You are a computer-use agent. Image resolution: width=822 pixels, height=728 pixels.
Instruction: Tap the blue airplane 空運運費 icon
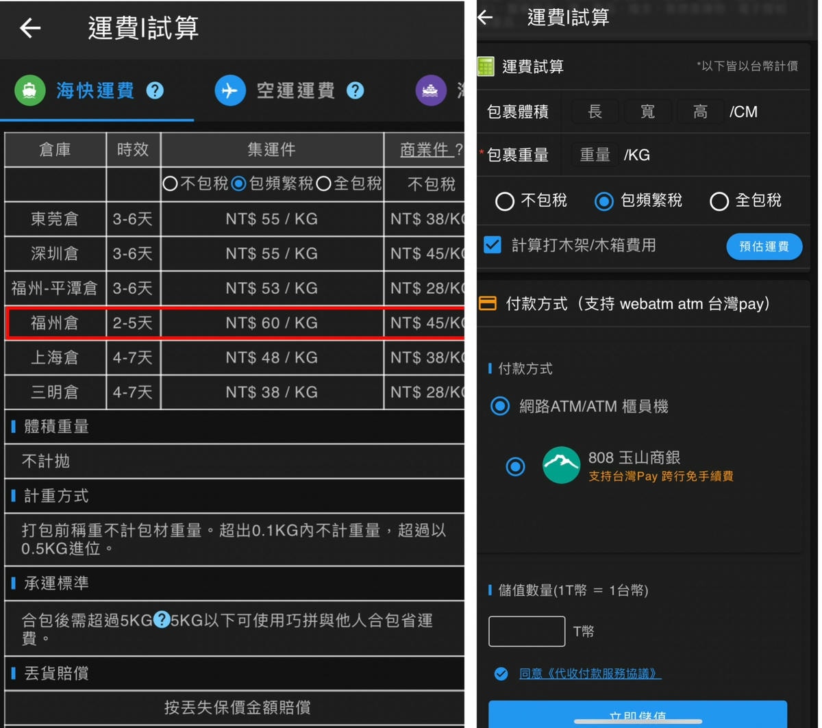tap(230, 90)
